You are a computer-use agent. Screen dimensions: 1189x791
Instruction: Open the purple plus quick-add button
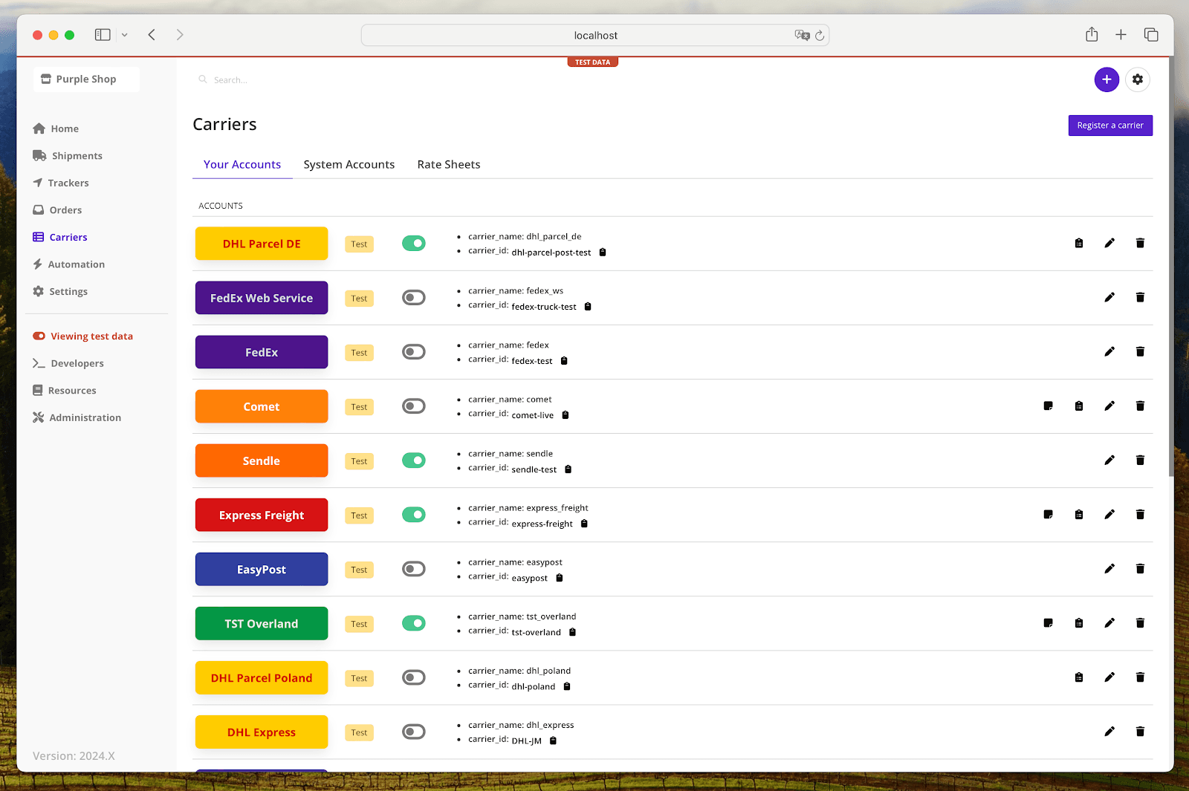[x=1107, y=79]
